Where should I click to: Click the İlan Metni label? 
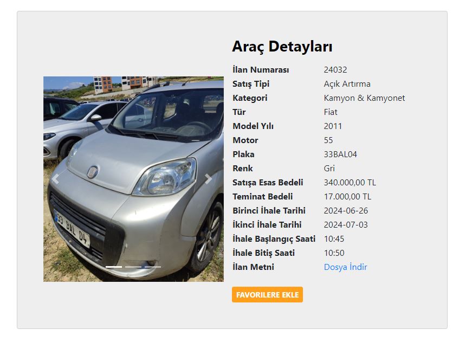point(253,267)
